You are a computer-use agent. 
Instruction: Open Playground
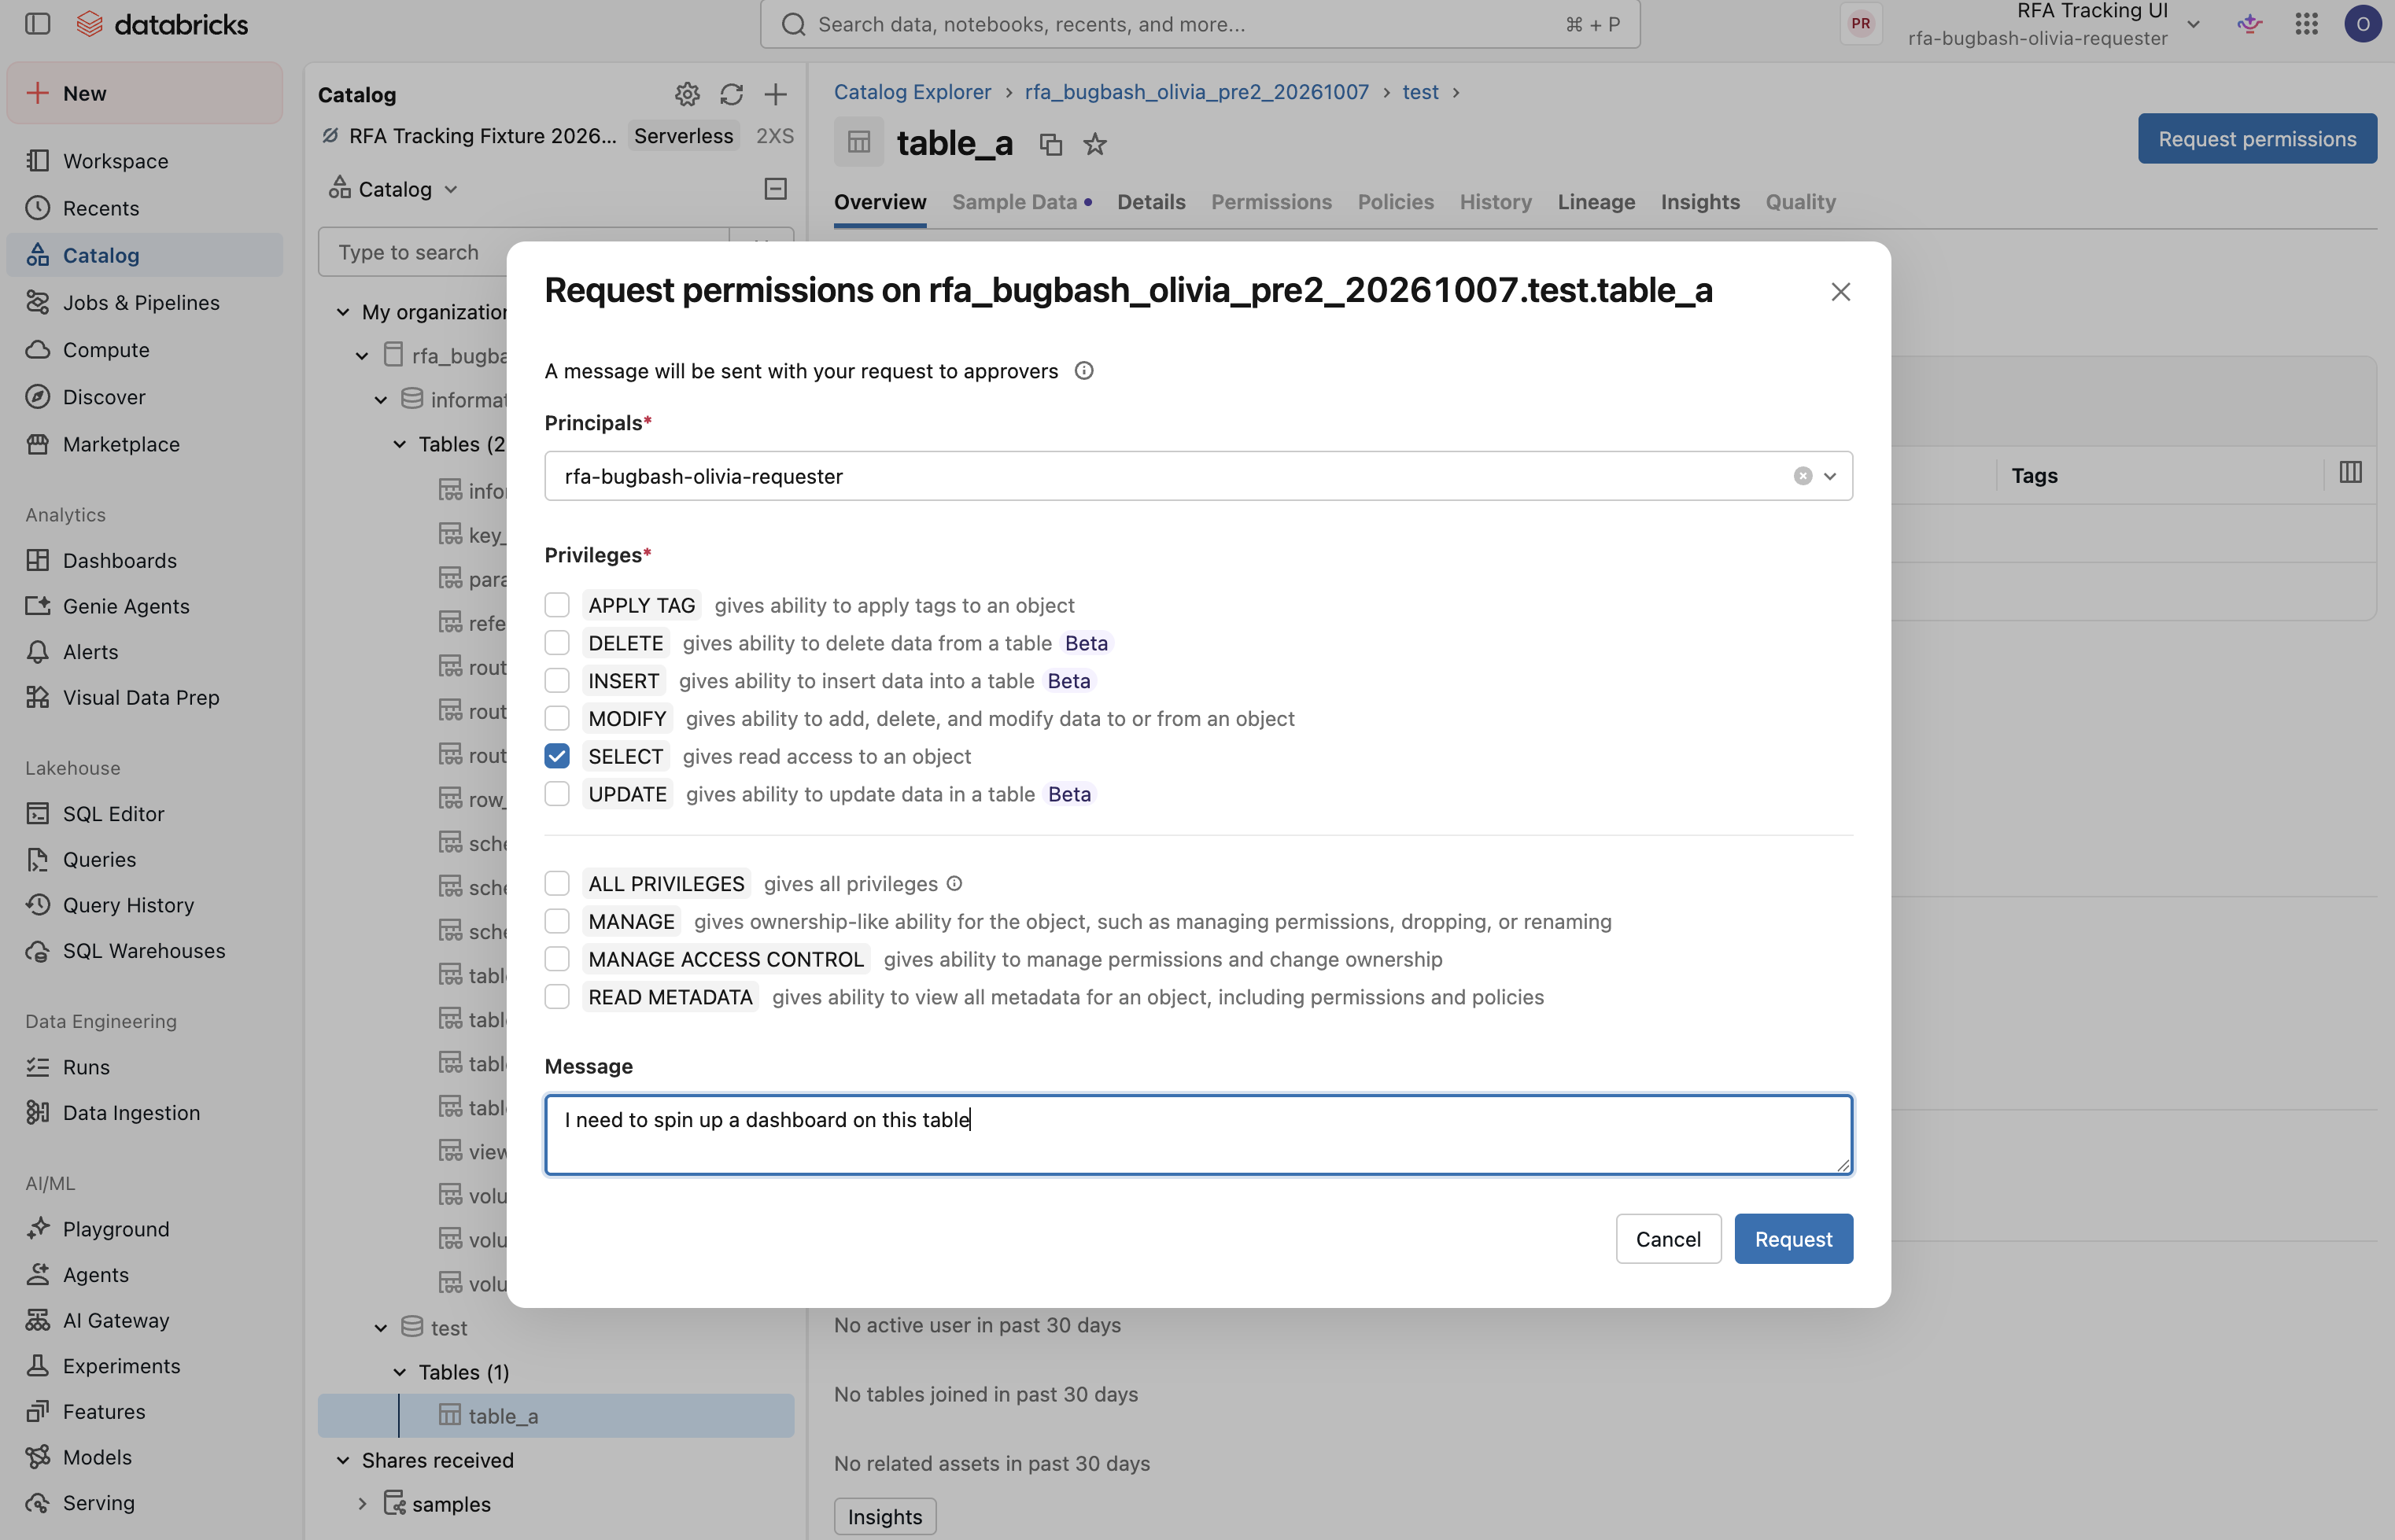(x=116, y=1228)
